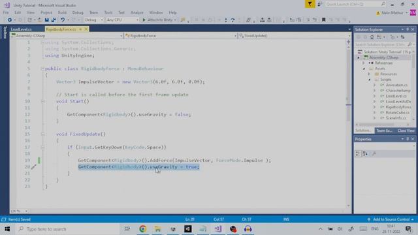
Task: Open File Explorer from the taskbar
Action: [x=158, y=229]
